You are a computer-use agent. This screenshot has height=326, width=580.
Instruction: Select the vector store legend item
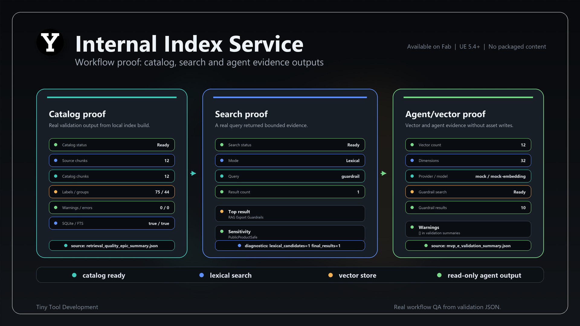(352, 275)
